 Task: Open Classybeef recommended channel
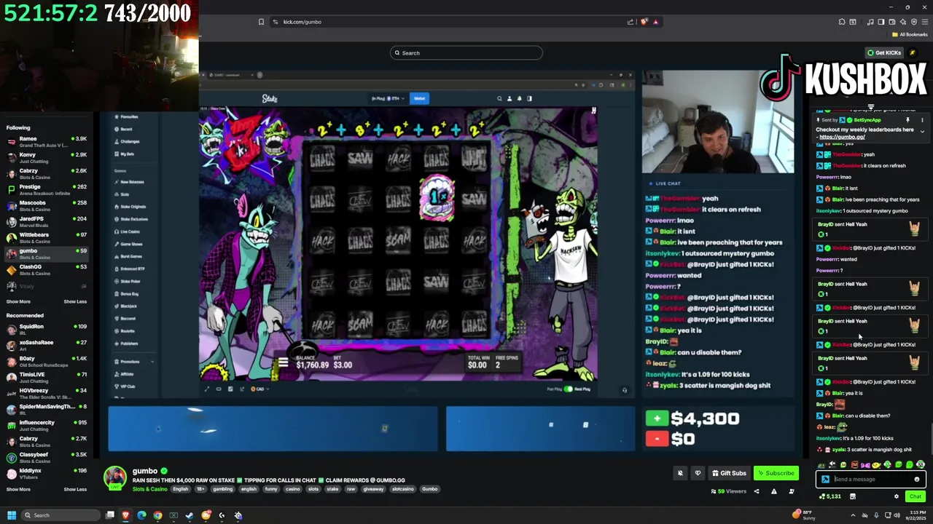(47, 457)
